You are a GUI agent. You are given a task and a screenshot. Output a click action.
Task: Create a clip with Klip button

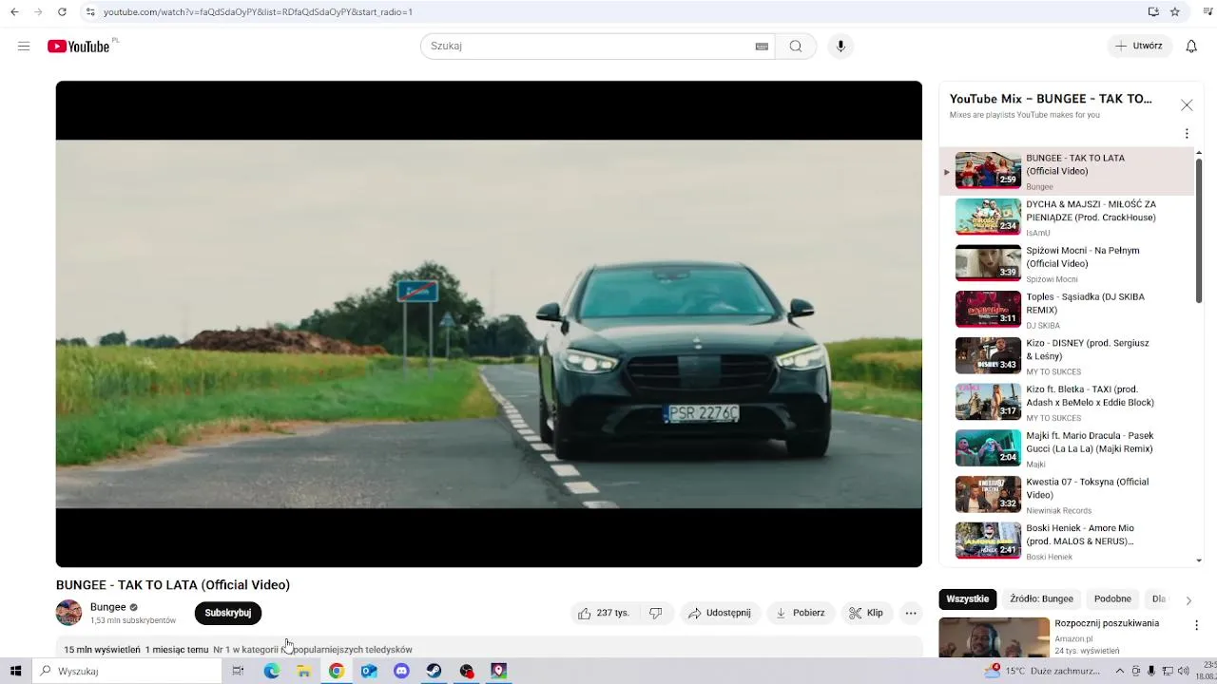[866, 613]
